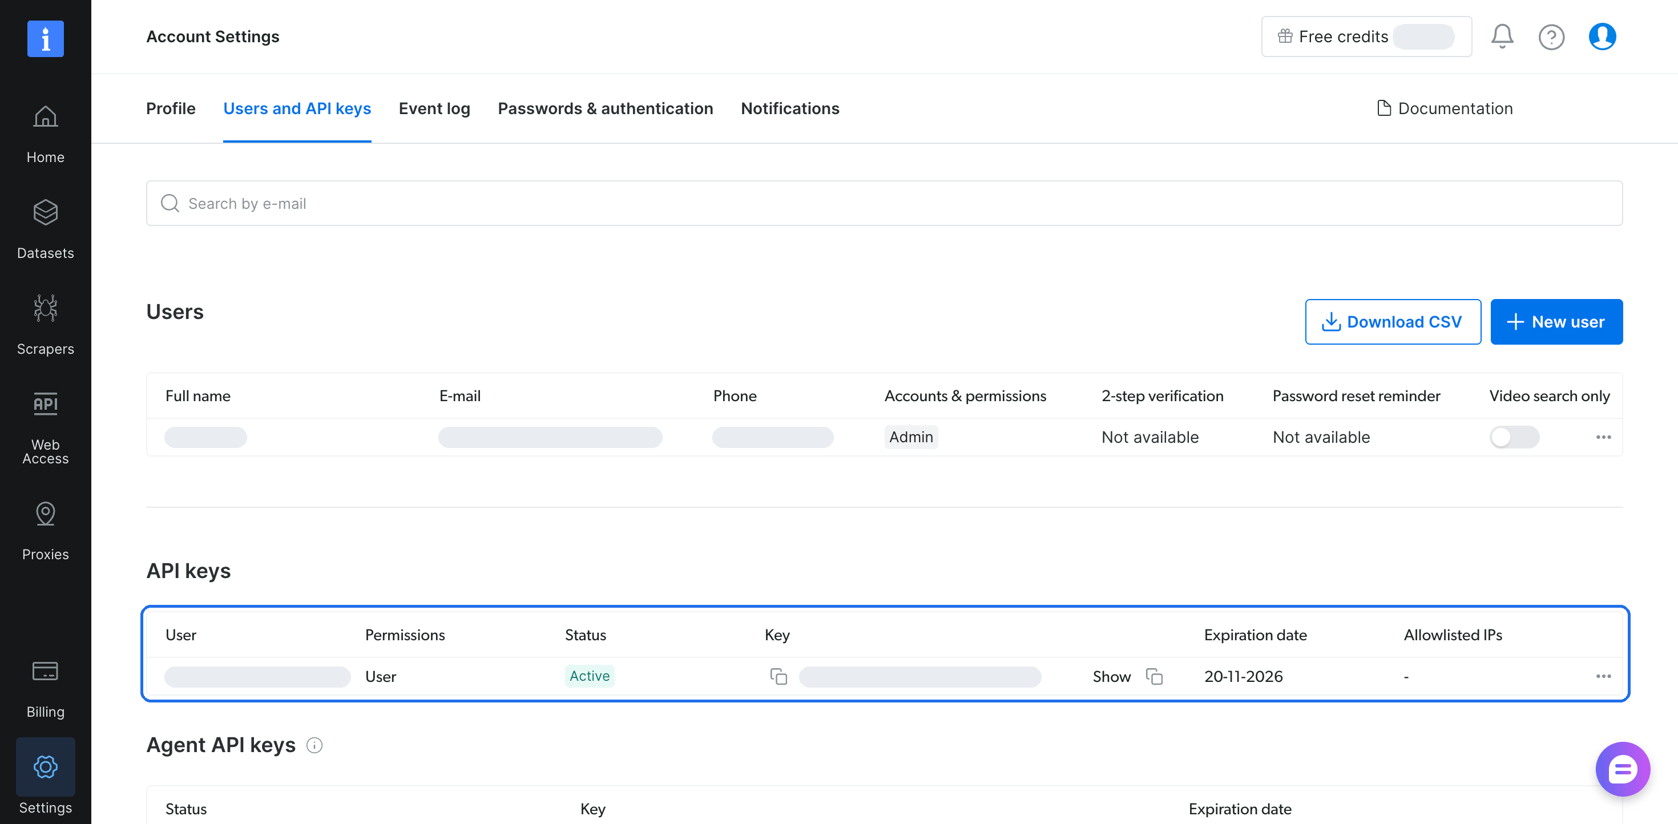Switch to the Event log tab
Image resolution: width=1678 pixels, height=824 pixels.
434,108
